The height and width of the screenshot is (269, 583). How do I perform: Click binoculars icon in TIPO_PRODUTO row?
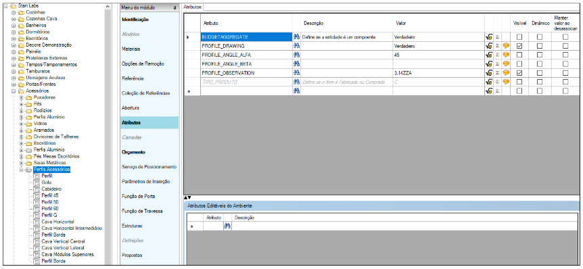296,82
